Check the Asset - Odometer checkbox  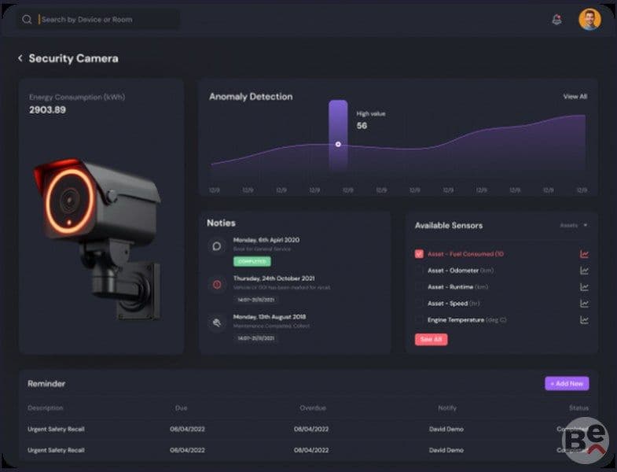tap(419, 271)
